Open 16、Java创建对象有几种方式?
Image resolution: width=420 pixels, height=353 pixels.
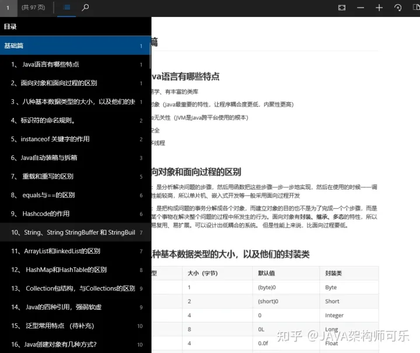tap(75, 344)
